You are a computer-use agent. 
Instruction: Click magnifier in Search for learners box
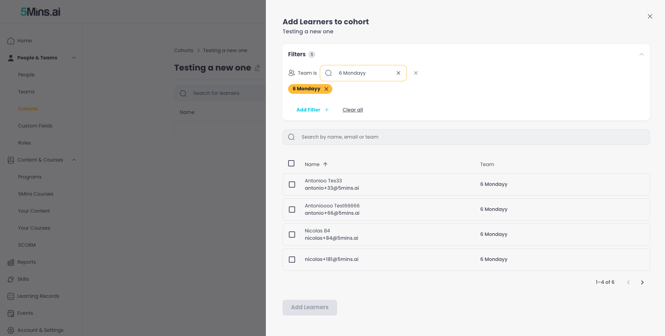pyautogui.click(x=183, y=93)
